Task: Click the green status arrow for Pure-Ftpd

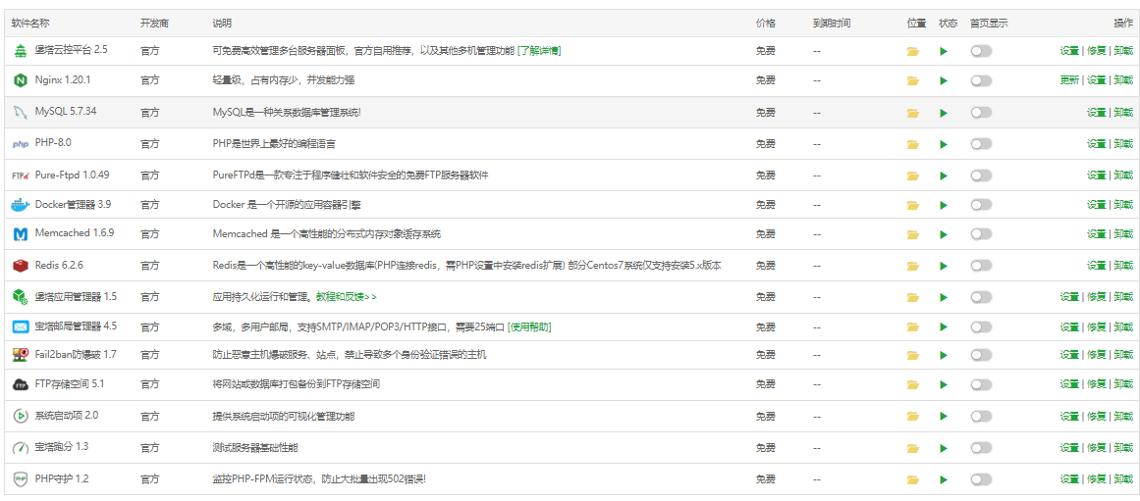Action: click(944, 175)
